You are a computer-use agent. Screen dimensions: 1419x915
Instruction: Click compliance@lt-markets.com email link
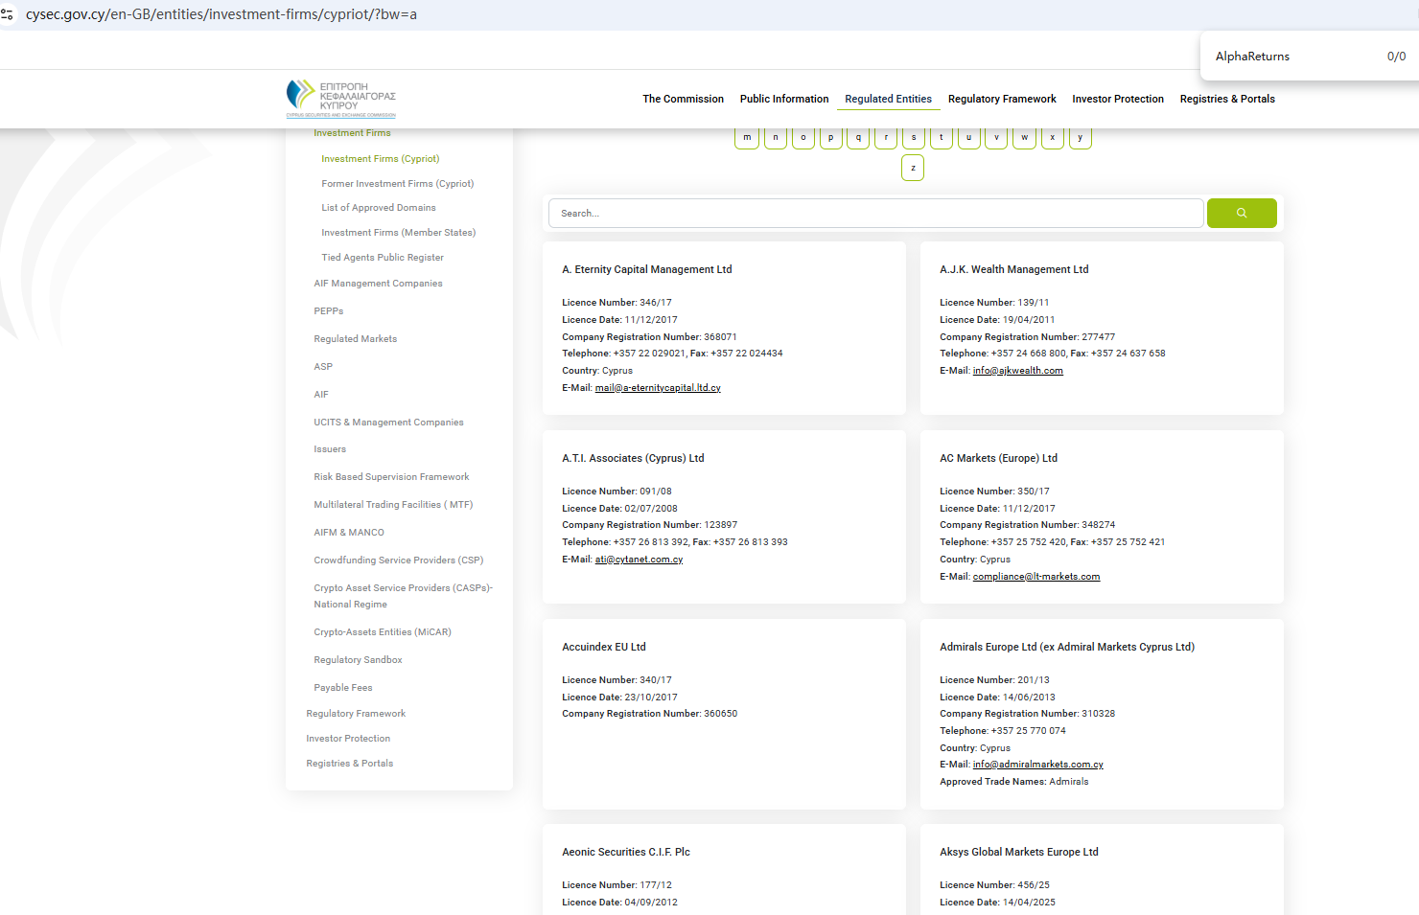1035,577
